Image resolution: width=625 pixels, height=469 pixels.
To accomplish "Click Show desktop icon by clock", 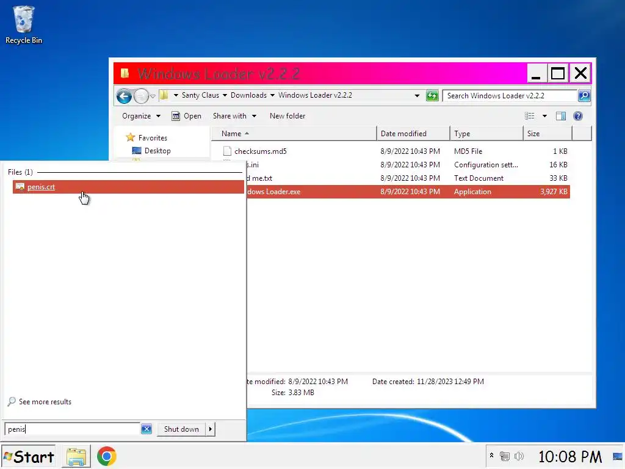I will (x=618, y=457).
